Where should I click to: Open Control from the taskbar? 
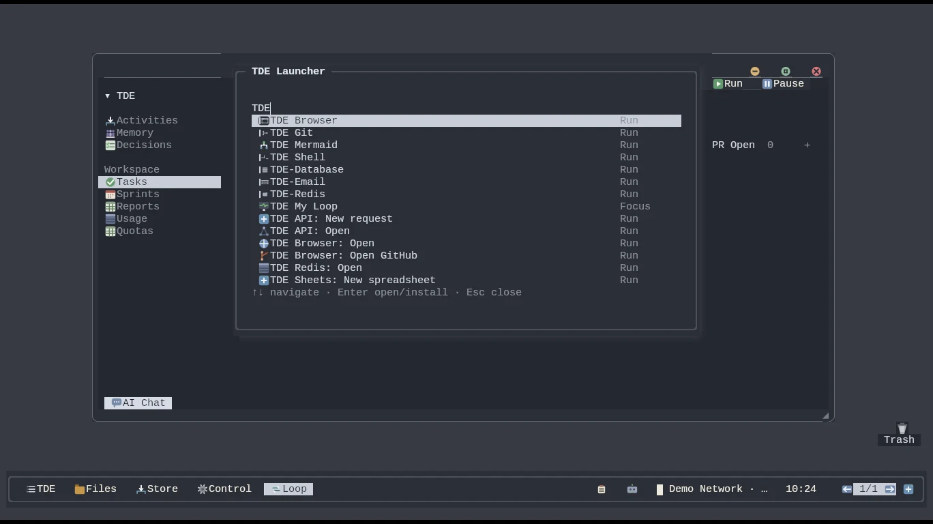[x=224, y=489]
